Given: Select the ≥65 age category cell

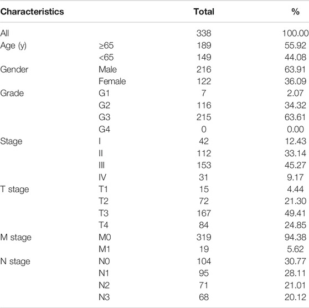Looking at the screenshot, I should click(x=106, y=45).
